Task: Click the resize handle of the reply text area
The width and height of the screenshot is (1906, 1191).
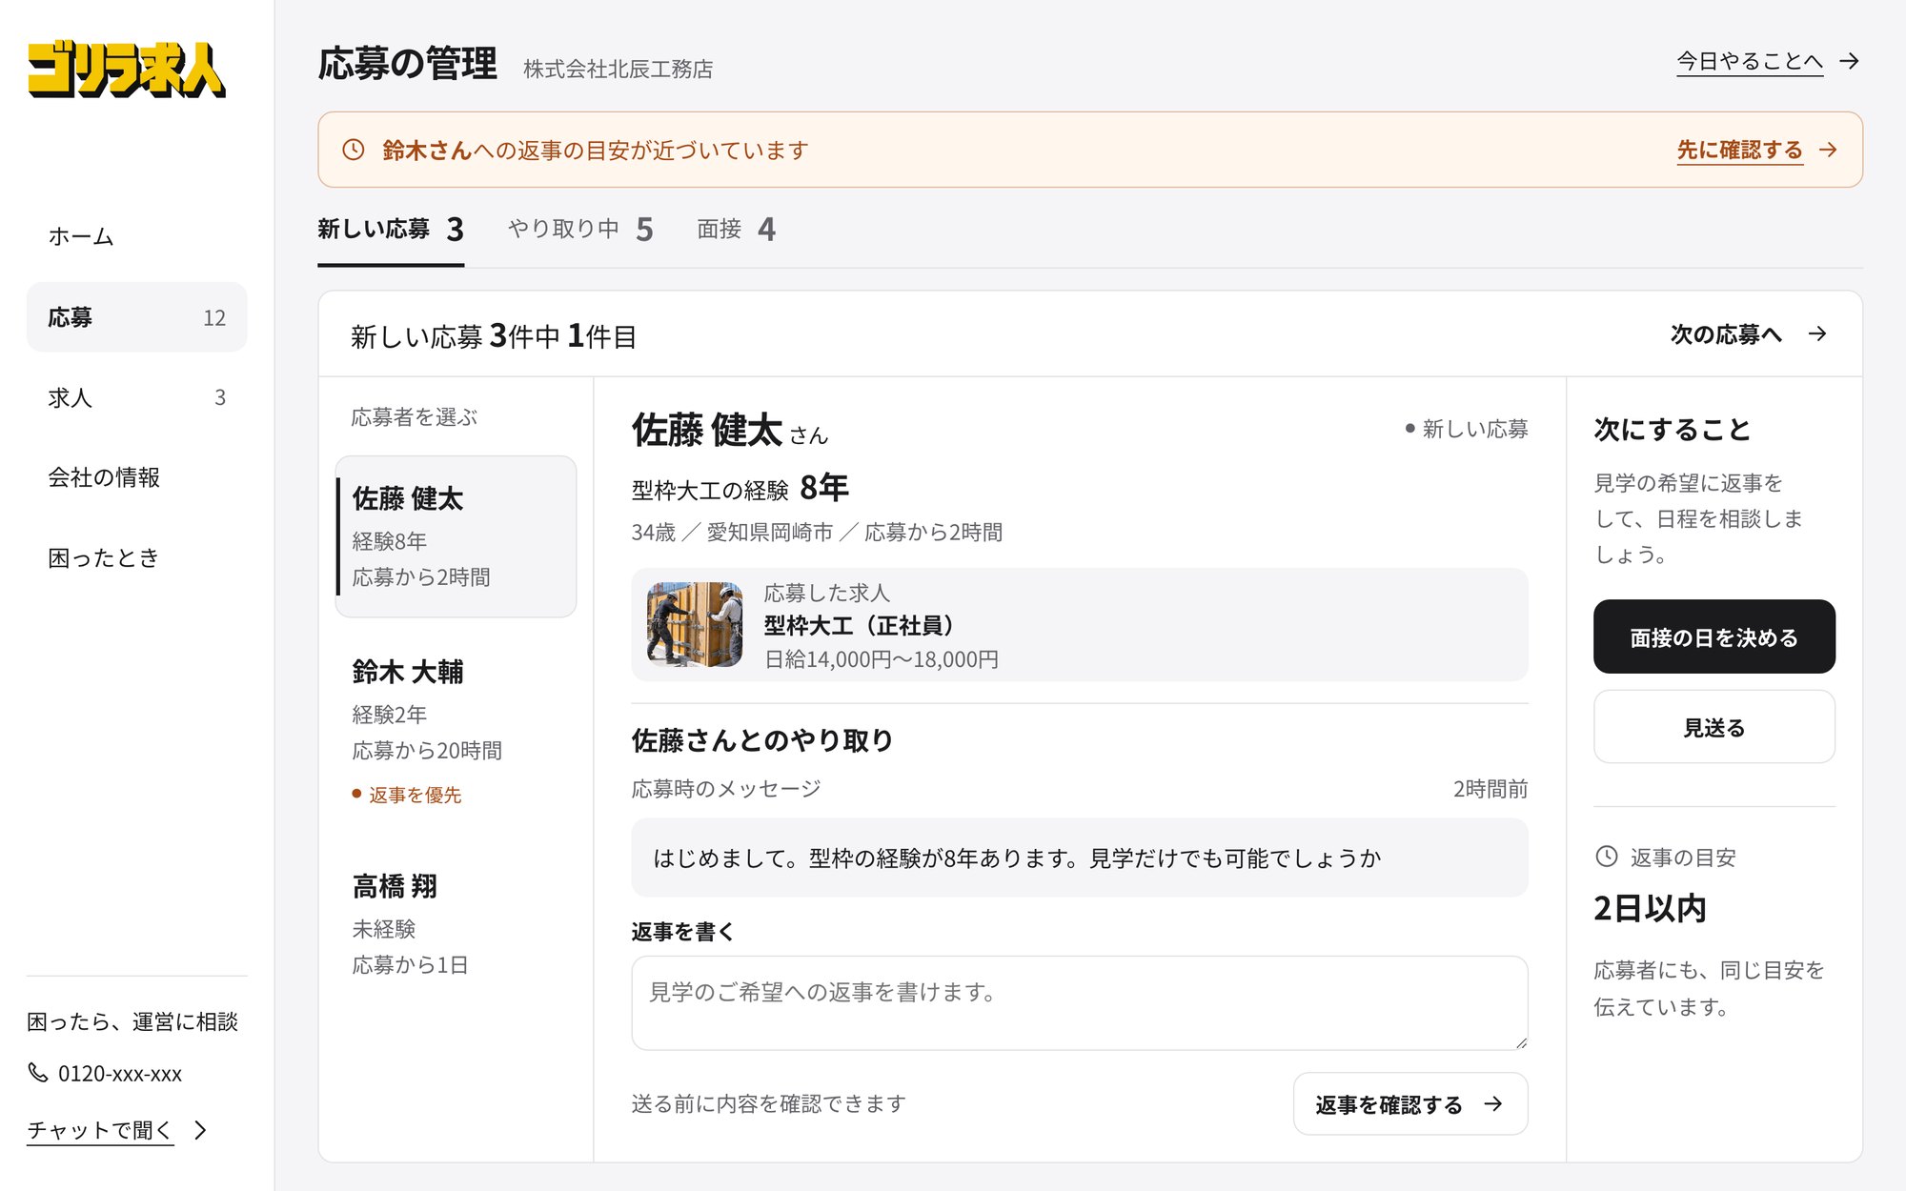Action: 1521,1043
